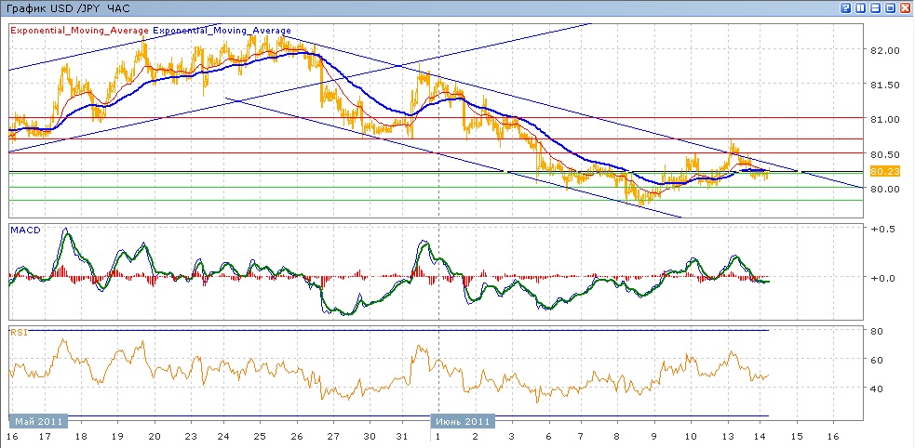Click the 40 level on RSI scale

pyautogui.click(x=877, y=389)
